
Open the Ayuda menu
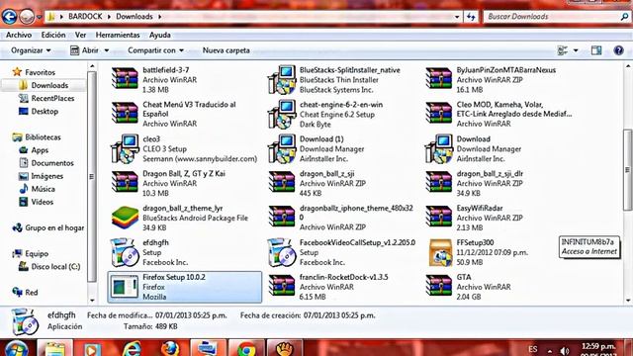click(x=160, y=36)
